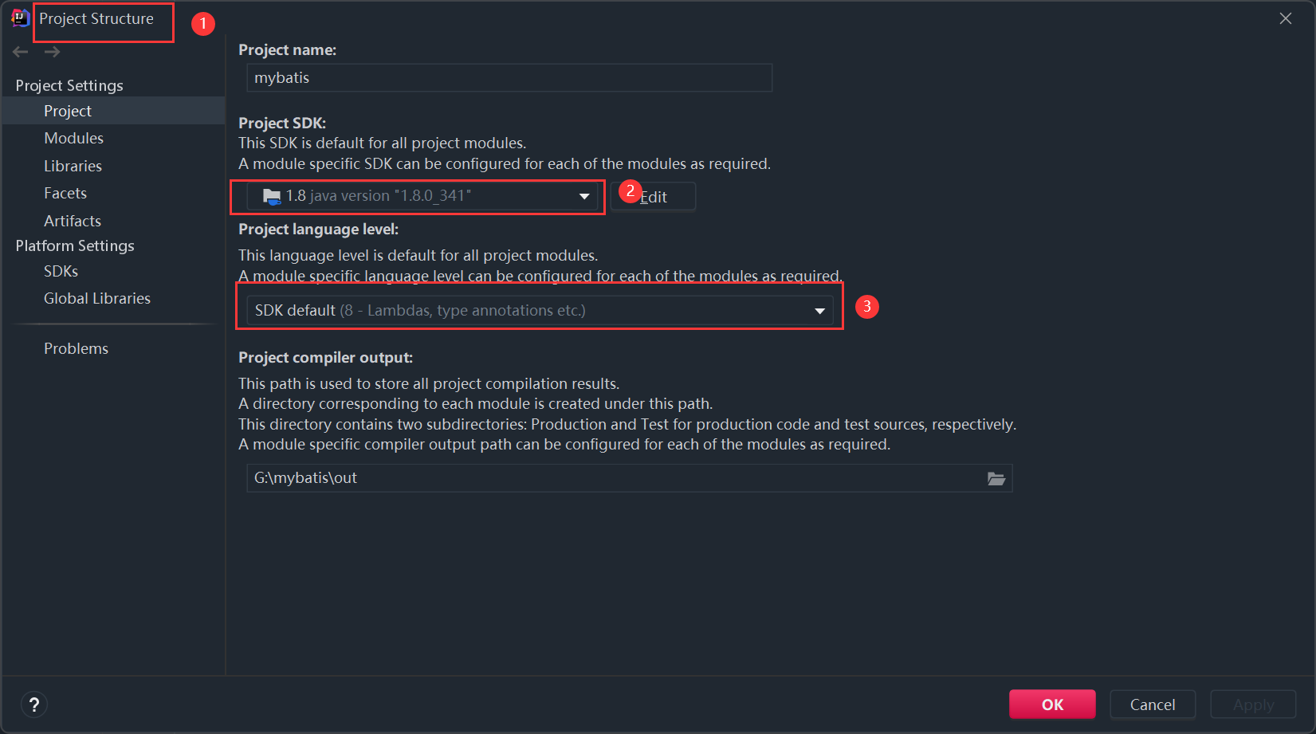Screen dimensions: 1316x734
Task: Select SDKs under Platform Settings
Action: [61, 271]
